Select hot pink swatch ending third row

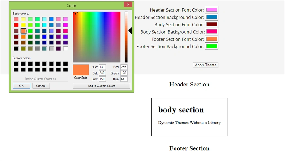click(65, 31)
